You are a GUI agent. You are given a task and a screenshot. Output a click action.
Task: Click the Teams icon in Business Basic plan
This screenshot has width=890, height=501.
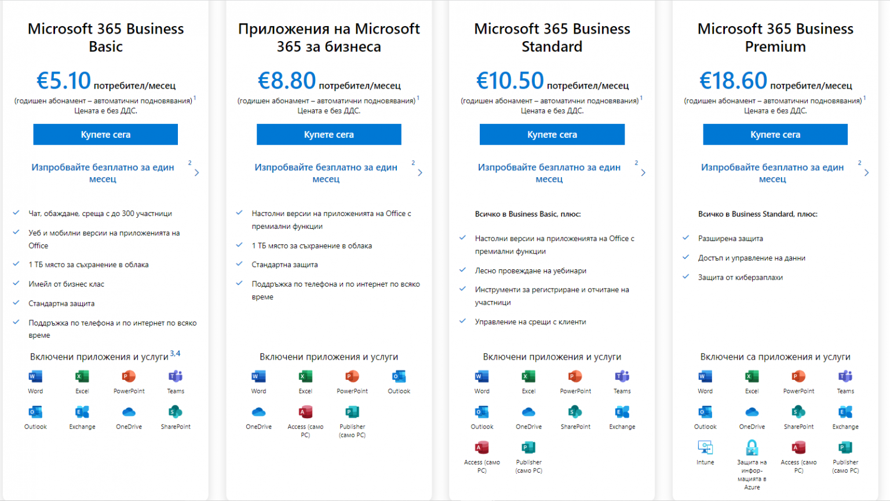176,377
